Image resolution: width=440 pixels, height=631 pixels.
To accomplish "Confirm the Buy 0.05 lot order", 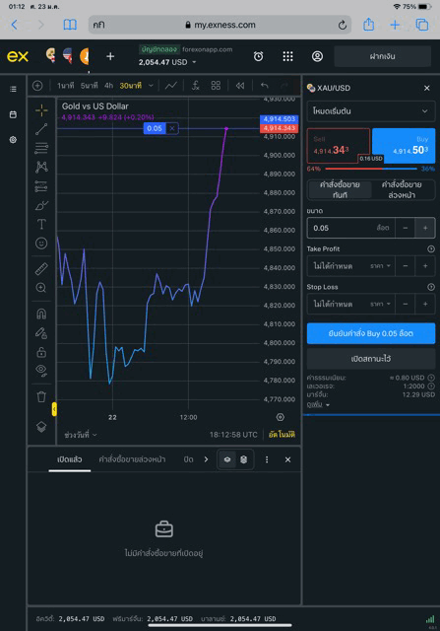I will tap(370, 333).
